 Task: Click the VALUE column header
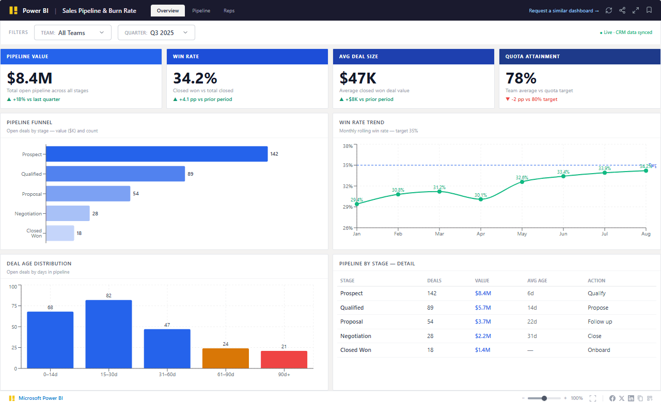pyautogui.click(x=482, y=281)
